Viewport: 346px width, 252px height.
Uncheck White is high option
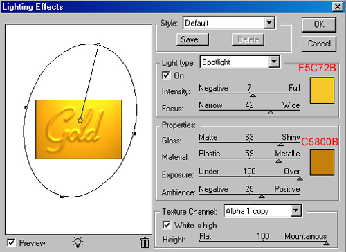pyautogui.click(x=167, y=225)
